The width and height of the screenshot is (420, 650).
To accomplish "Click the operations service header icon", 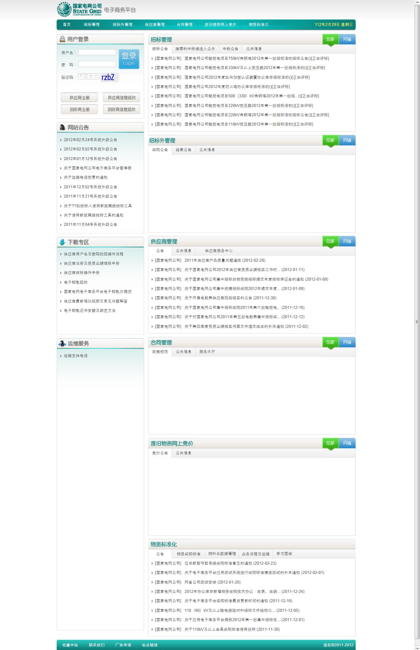I will point(62,343).
